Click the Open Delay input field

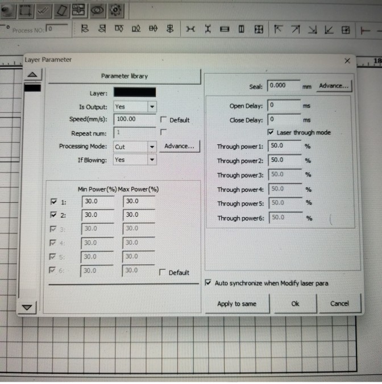click(x=284, y=105)
